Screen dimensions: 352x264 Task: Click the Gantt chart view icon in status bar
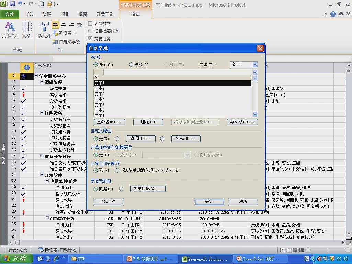283,250
